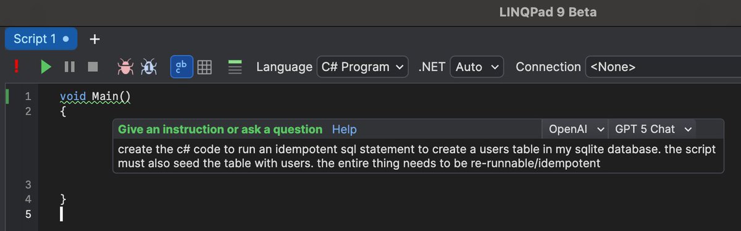Click inside the AI instruction text box
Image resolution: width=741 pixels, height=231 pixels.
(418, 156)
